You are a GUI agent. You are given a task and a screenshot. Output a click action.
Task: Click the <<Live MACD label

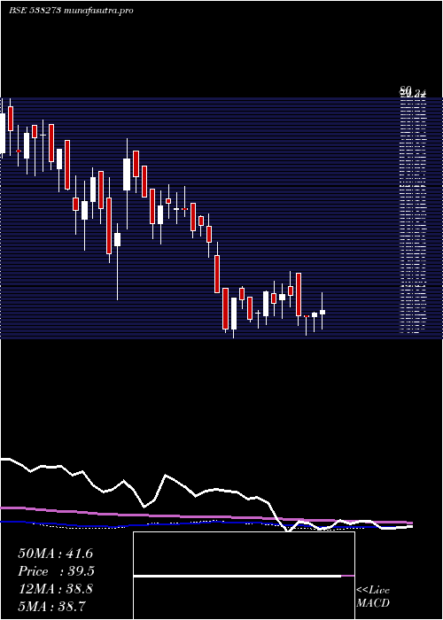click(x=373, y=596)
